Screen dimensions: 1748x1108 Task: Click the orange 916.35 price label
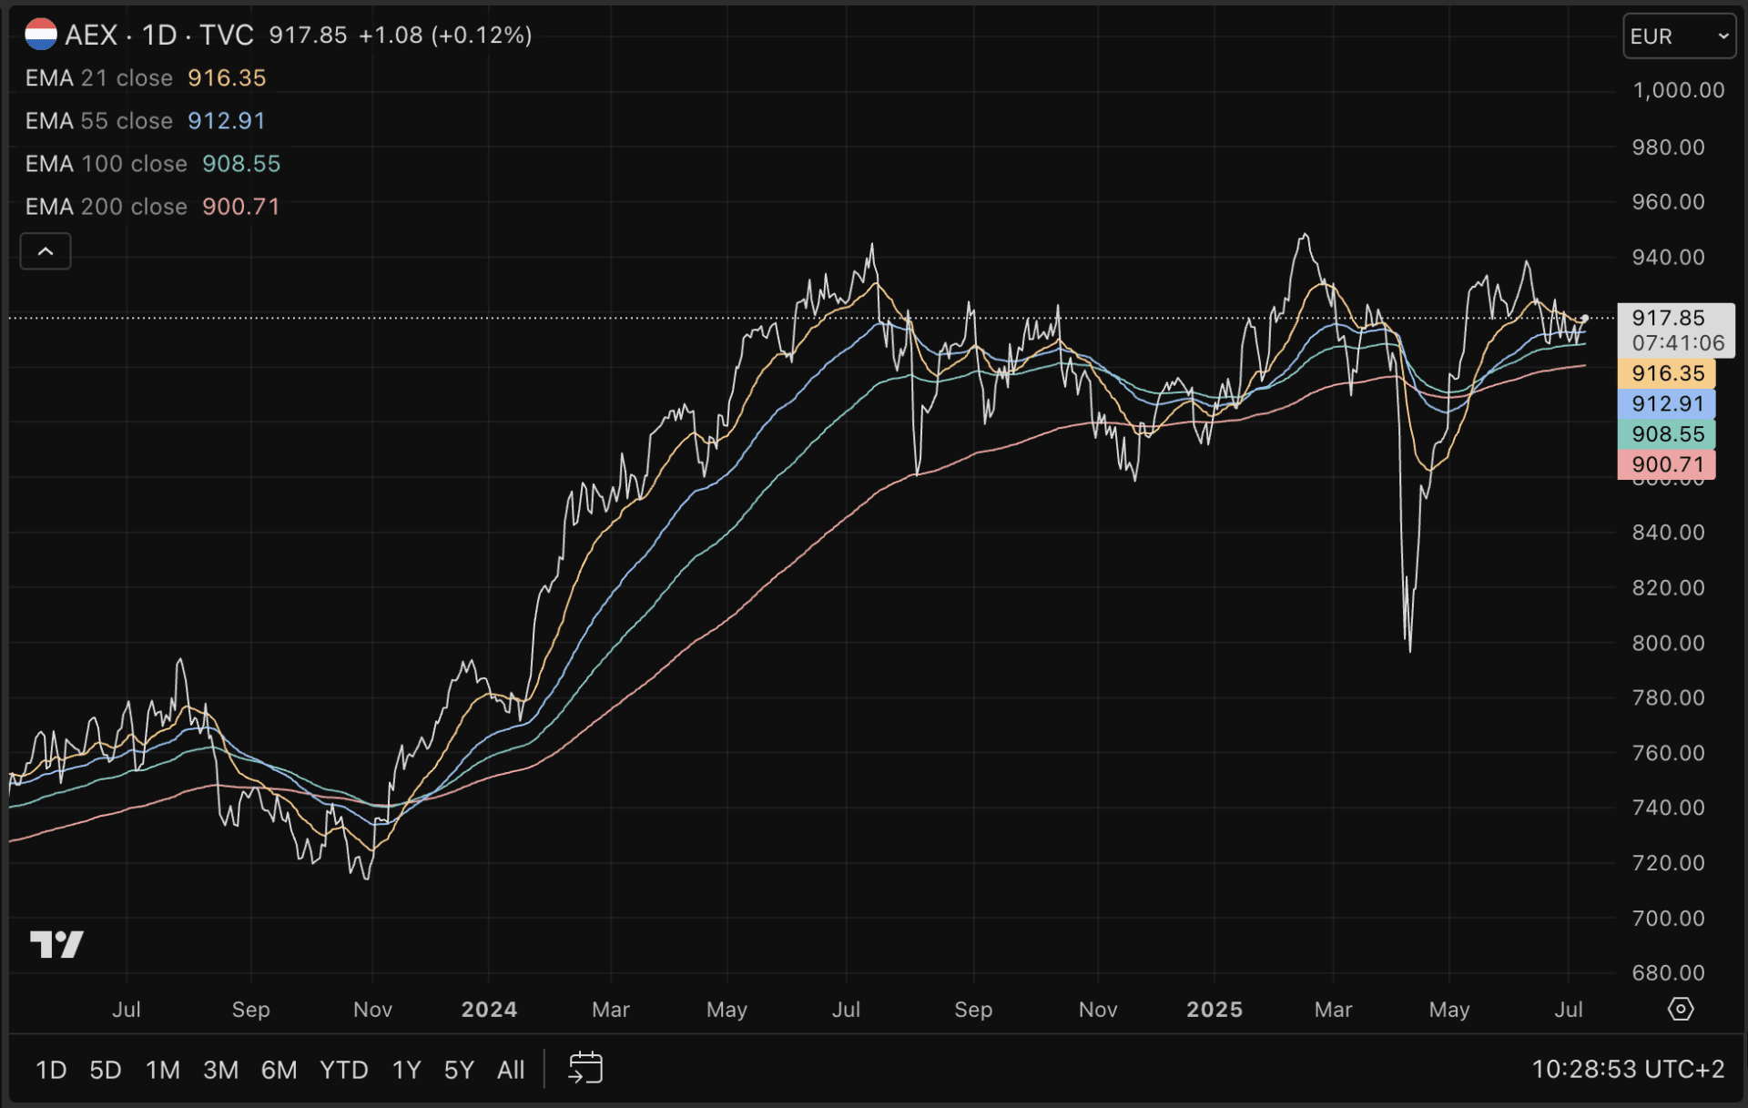(x=1666, y=373)
